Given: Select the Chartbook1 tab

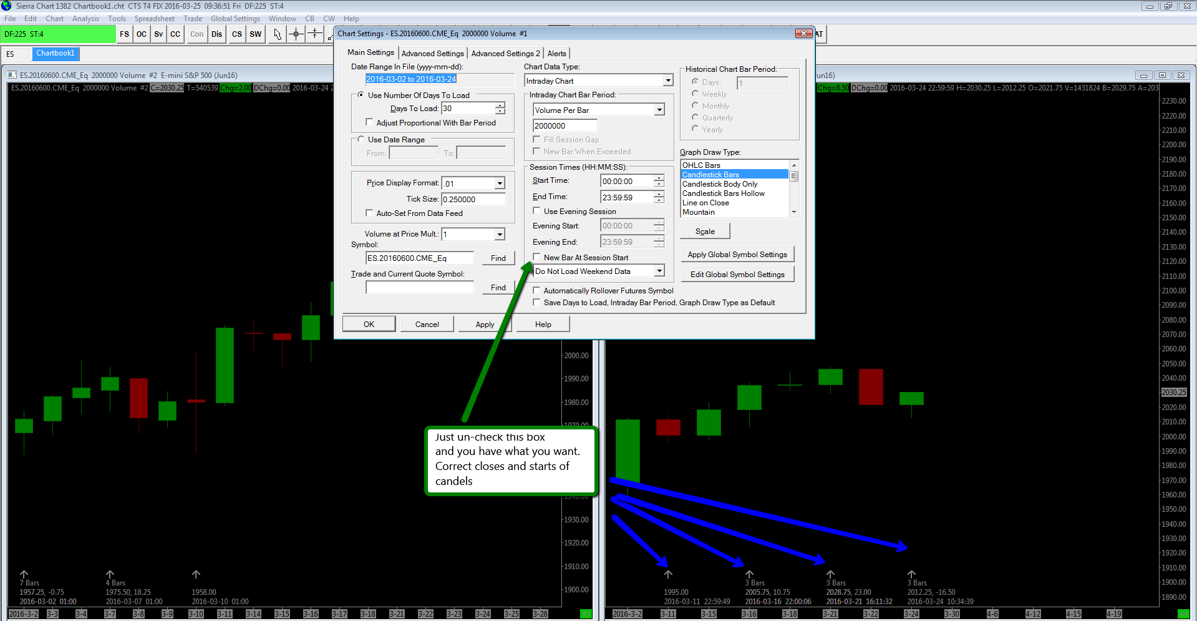Looking at the screenshot, I should (x=55, y=53).
